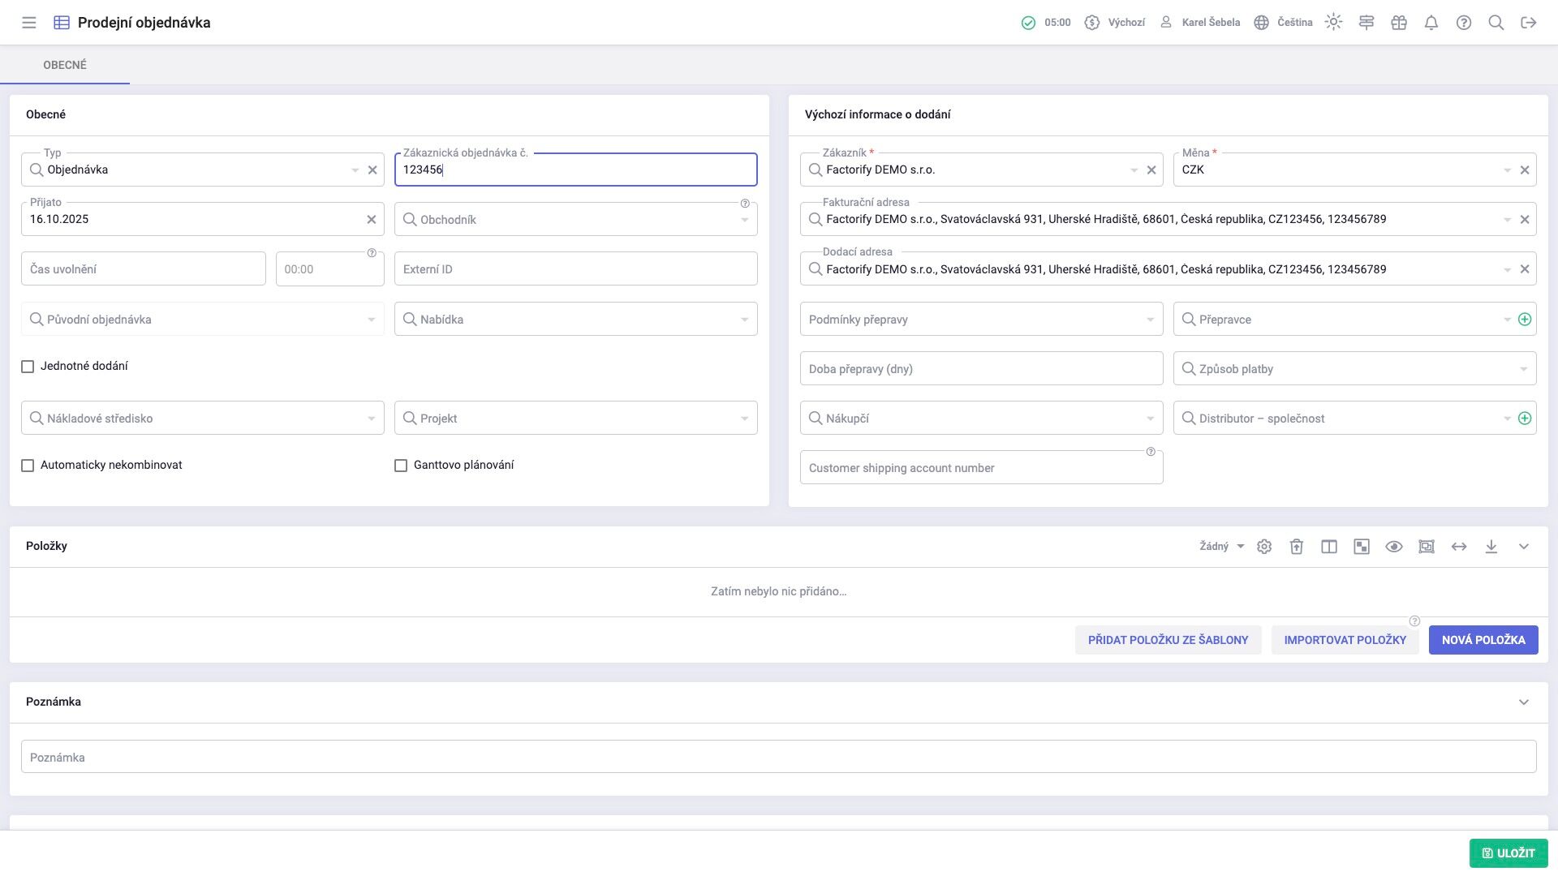
Task: Add new Přepravce with green plus
Action: click(1525, 320)
